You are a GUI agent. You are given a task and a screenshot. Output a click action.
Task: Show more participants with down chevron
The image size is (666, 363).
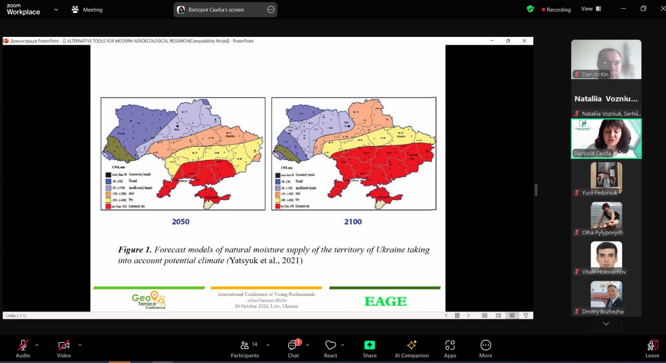click(x=606, y=324)
